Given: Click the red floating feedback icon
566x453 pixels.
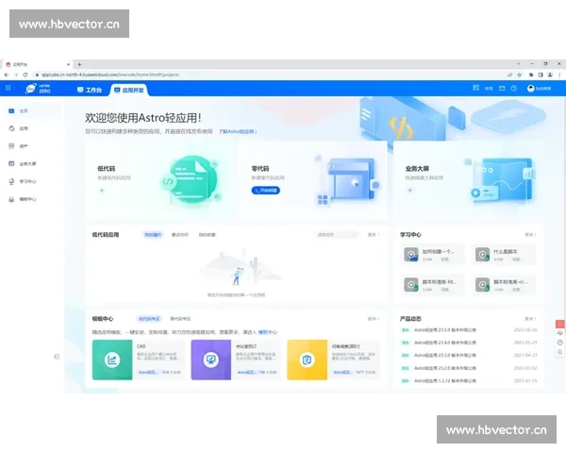Looking at the screenshot, I should coord(559,324).
